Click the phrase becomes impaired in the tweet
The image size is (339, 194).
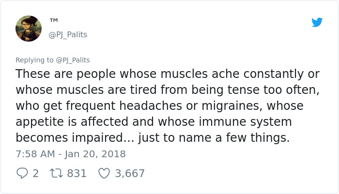(68, 138)
